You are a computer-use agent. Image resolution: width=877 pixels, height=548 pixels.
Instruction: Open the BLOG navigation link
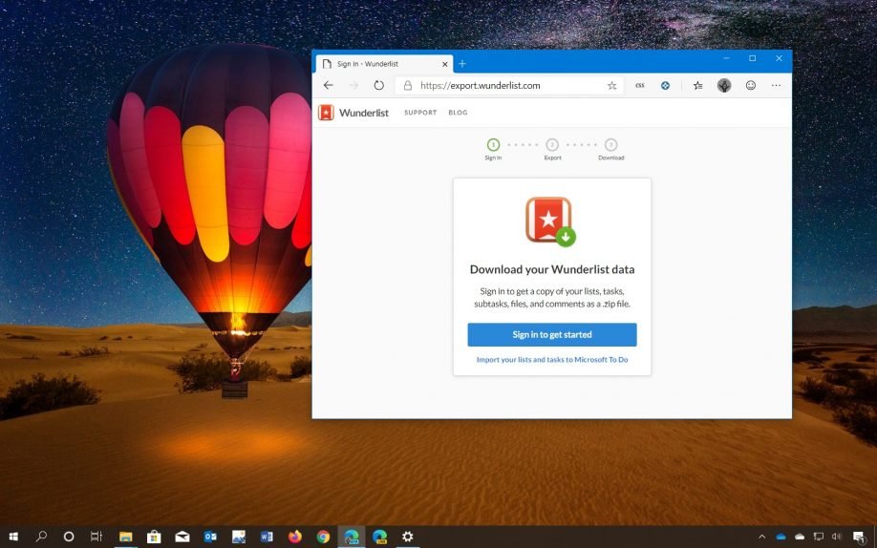point(458,113)
